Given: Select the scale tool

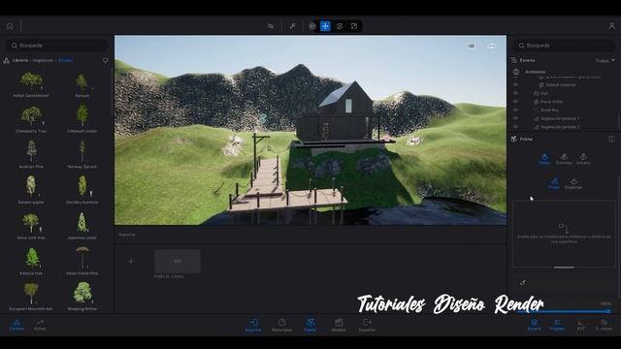Looking at the screenshot, I should (353, 26).
